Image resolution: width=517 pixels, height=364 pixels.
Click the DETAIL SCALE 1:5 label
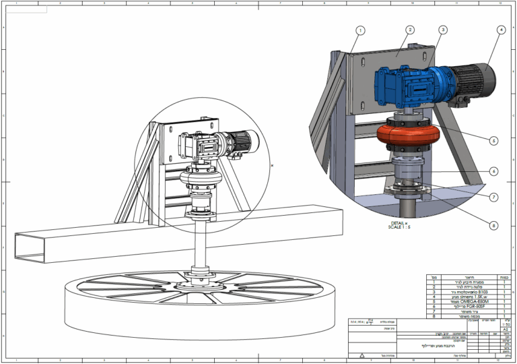point(401,224)
